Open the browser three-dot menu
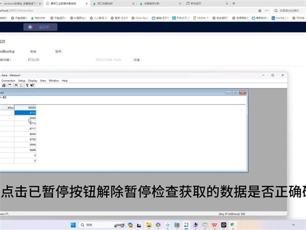The height and width of the screenshot is (230, 306). (x=267, y=11)
